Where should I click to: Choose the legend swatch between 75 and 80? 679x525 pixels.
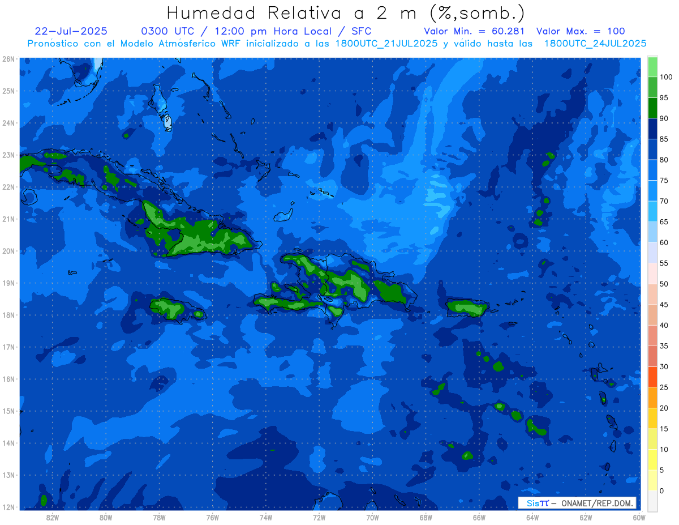(x=652, y=170)
